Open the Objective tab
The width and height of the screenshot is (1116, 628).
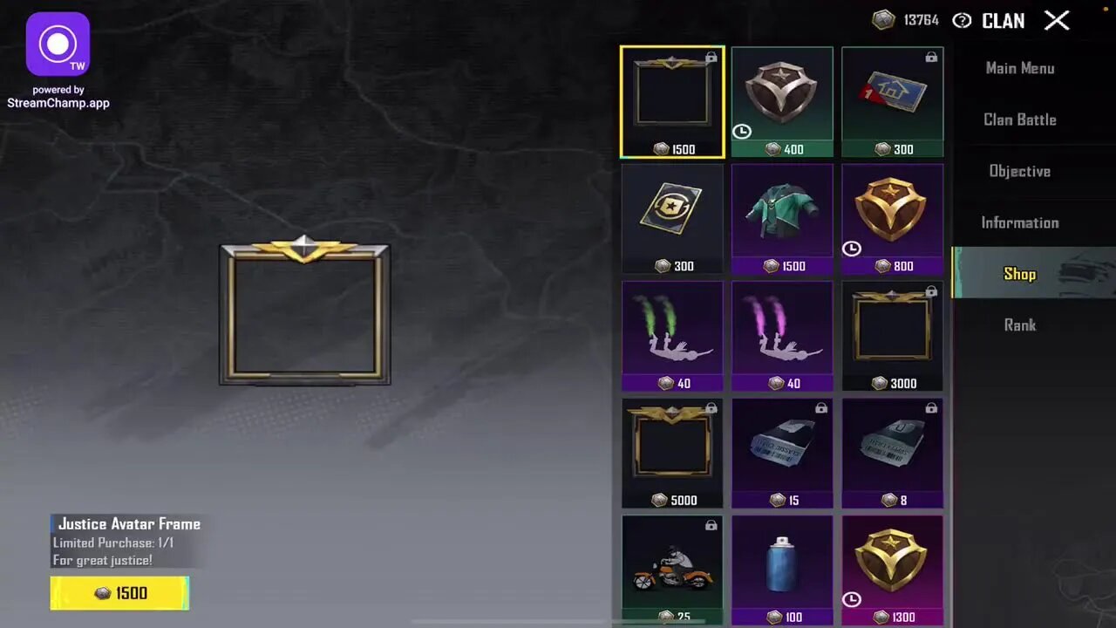[1019, 171]
